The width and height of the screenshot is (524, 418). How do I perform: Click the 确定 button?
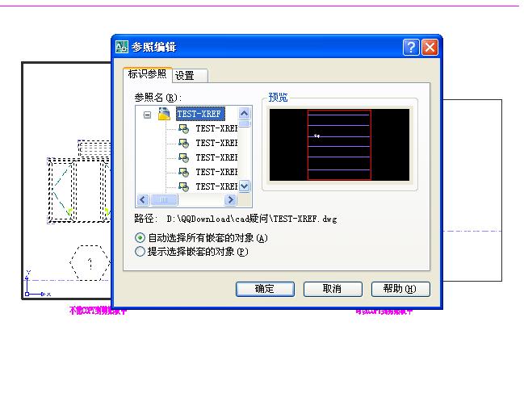(265, 289)
